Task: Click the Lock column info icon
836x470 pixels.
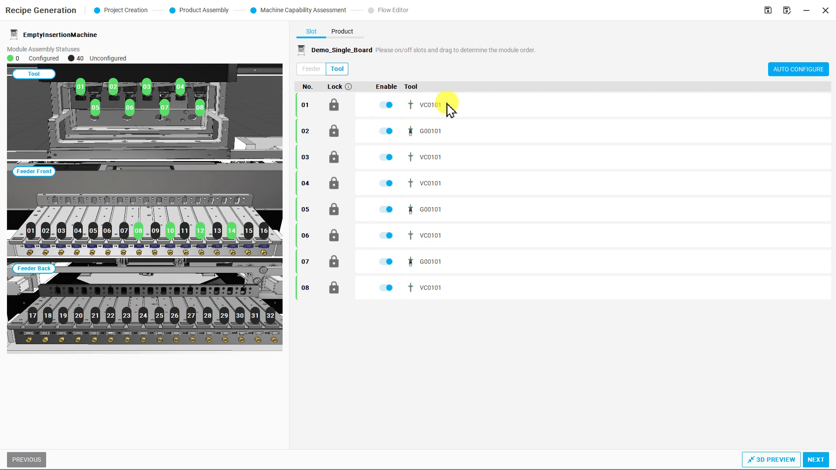Action: pos(348,87)
